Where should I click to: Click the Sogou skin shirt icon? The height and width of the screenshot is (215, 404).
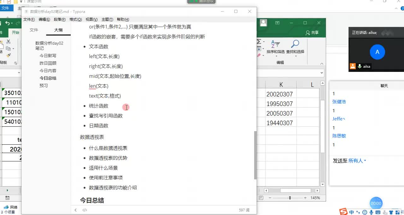[x=391, y=212]
